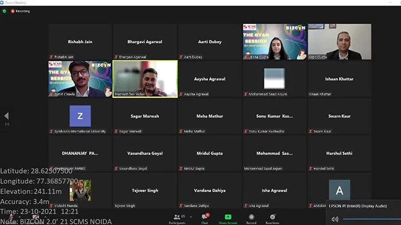Open the Chat panel
401x225 pixels.
205,219
